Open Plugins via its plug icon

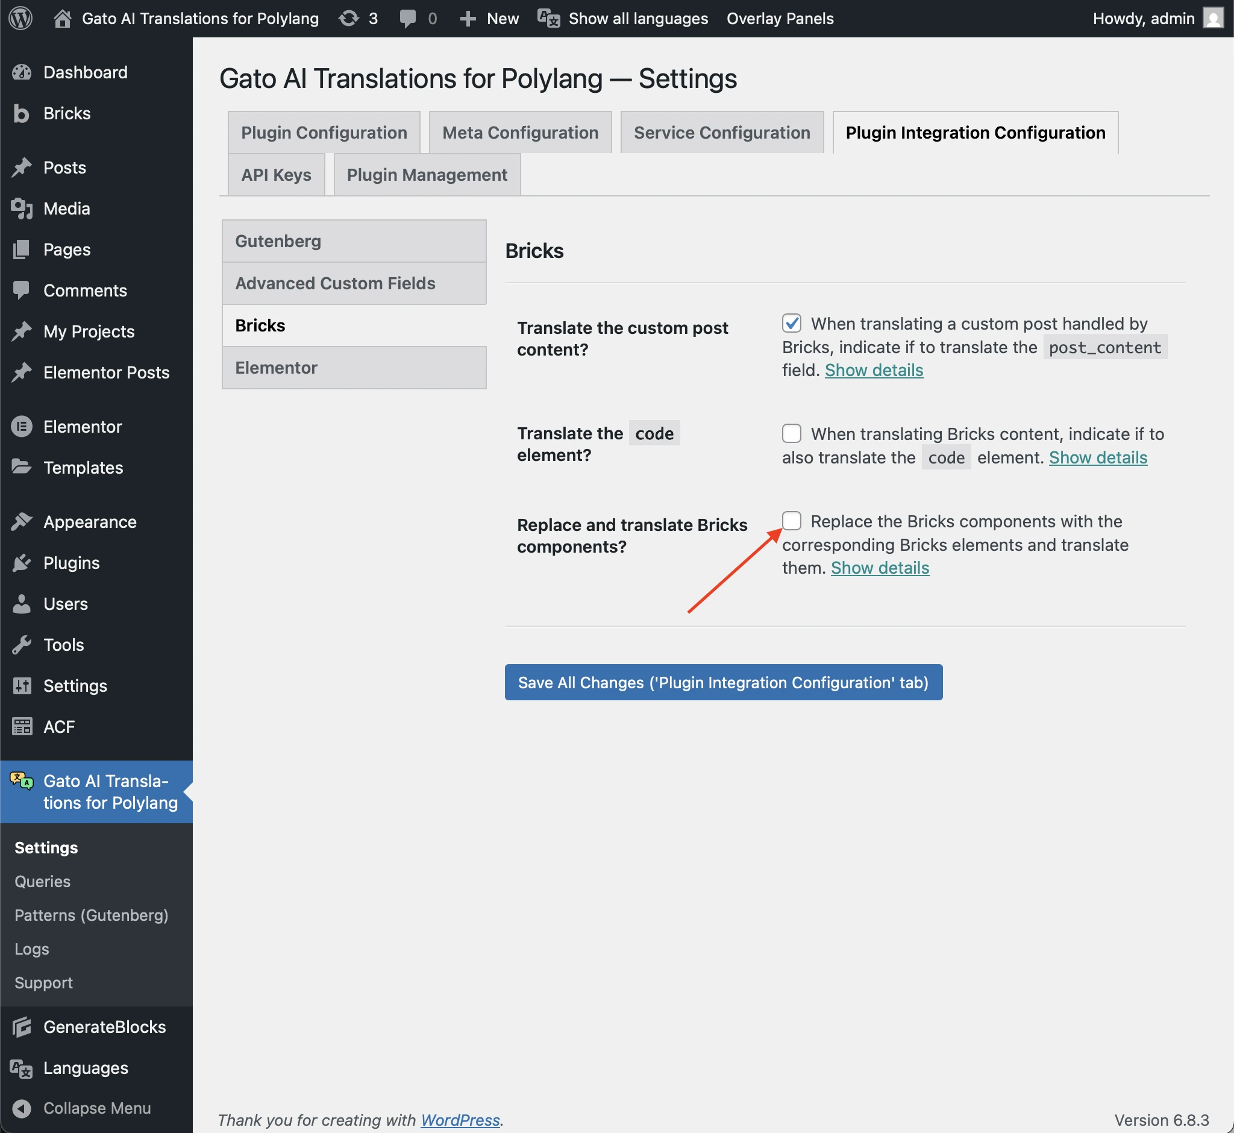point(22,563)
